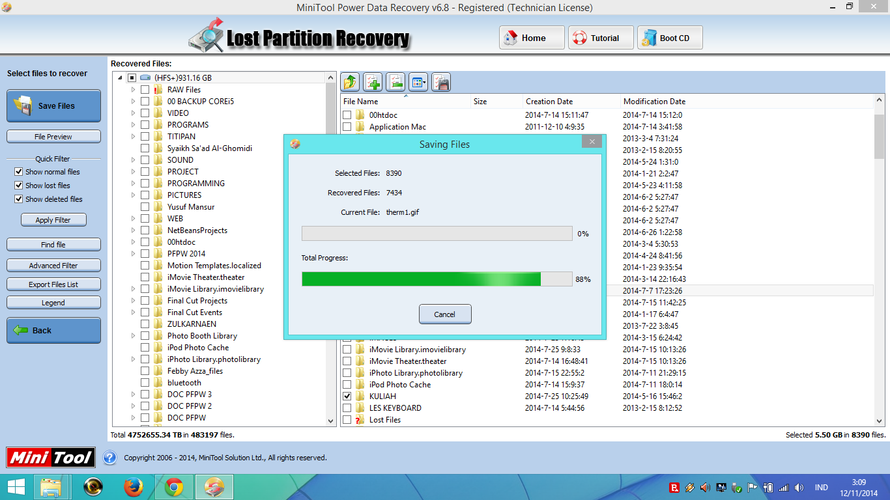Check the VIDEO folder tree checkbox
The height and width of the screenshot is (500, 890).
point(145,113)
